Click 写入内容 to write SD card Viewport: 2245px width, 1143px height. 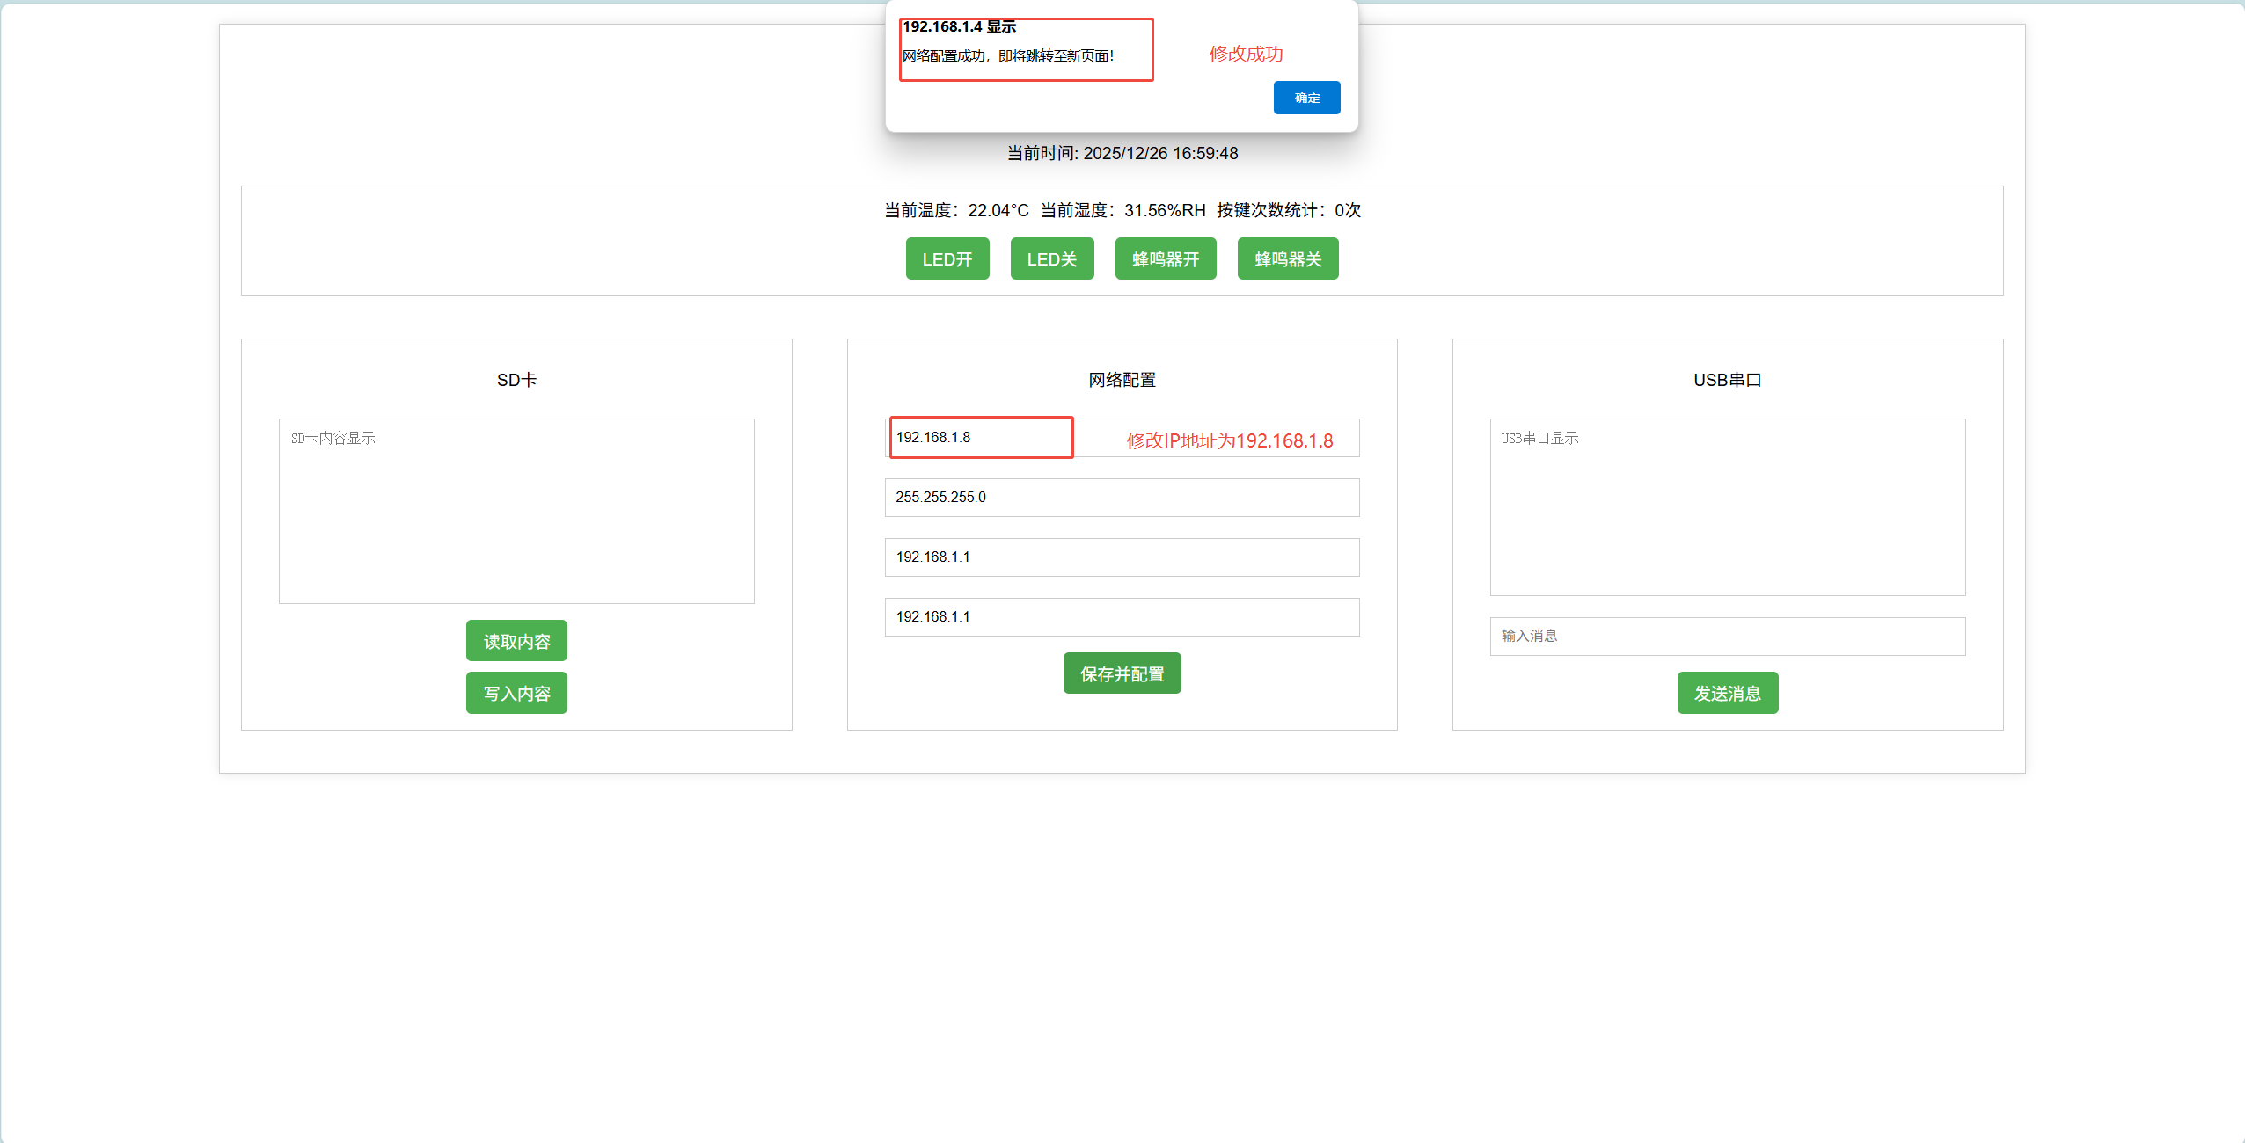coord(516,693)
